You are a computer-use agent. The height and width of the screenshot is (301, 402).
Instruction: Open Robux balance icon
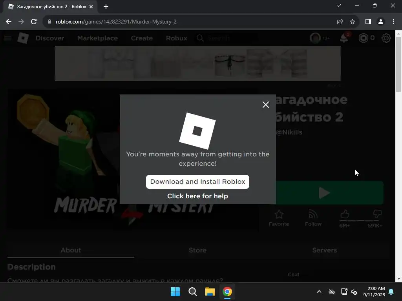tap(363, 38)
